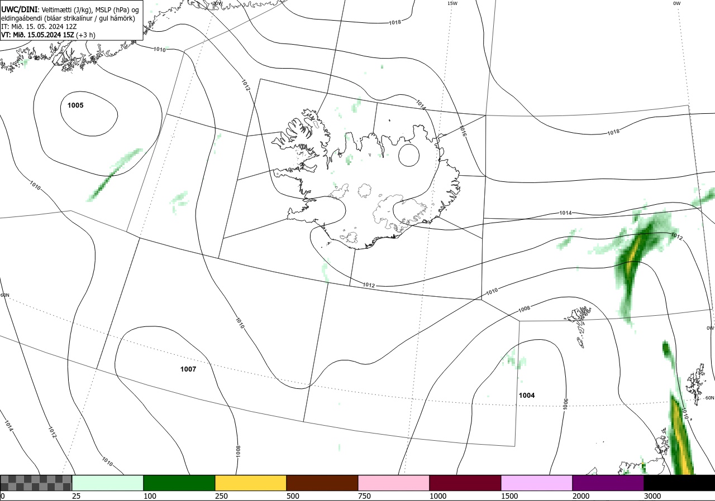This screenshot has width=715, height=501.
Task: Click the black 3000+ legend swatch
Action: [x=679, y=483]
